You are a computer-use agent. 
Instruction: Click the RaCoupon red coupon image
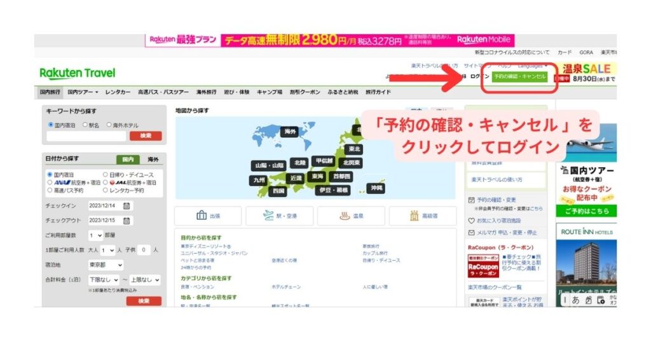point(483,266)
